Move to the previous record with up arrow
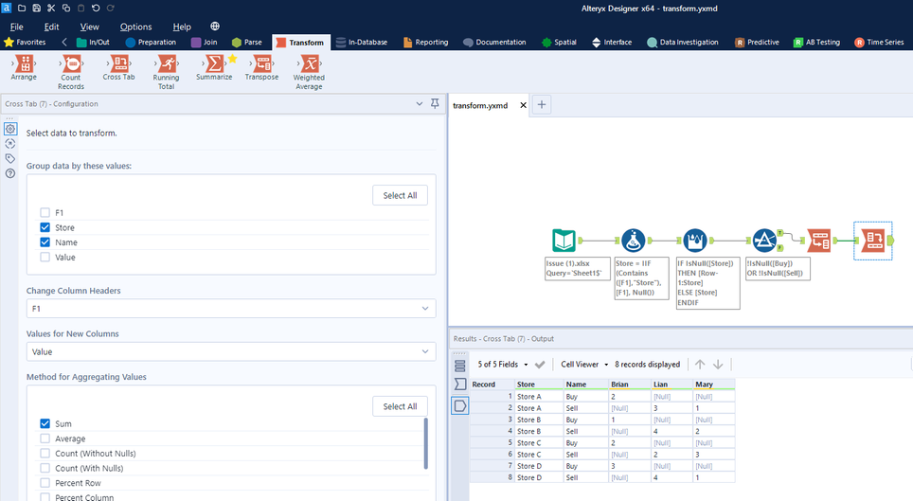This screenshot has height=501, width=913. (x=700, y=364)
